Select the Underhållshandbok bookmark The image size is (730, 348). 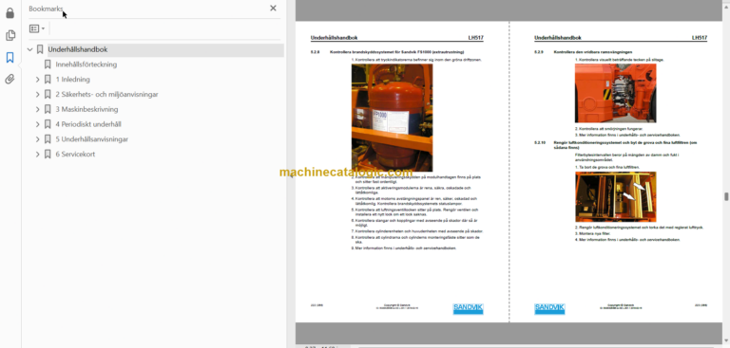tap(78, 49)
